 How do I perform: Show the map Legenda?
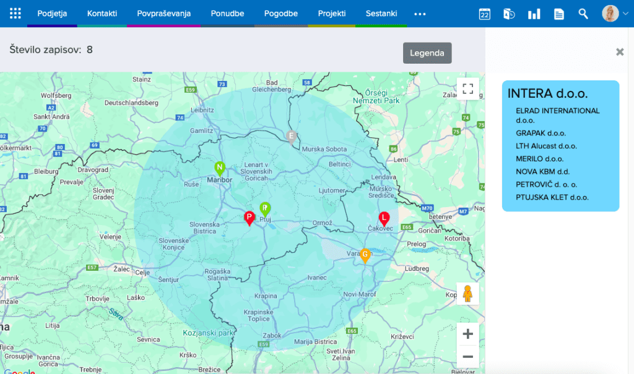427,53
